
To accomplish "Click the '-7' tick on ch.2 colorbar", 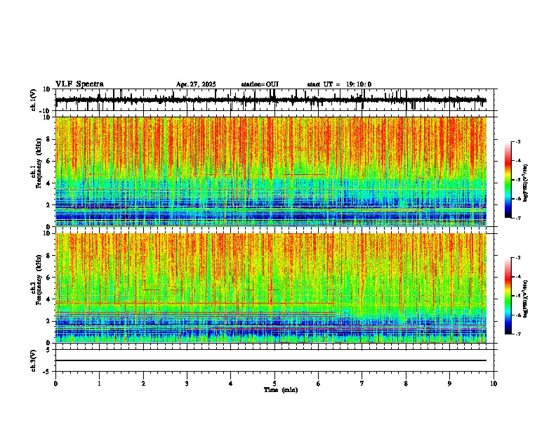I will point(518,334).
